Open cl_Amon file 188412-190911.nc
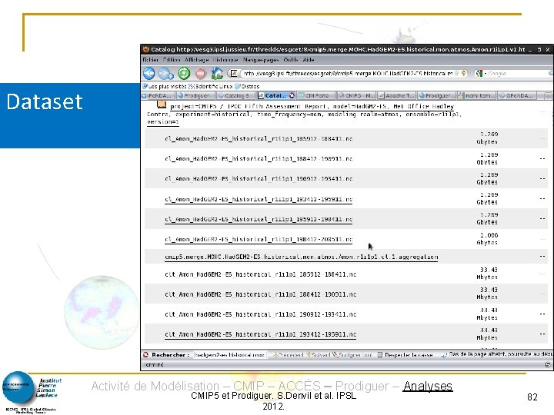Screen dimensions: 554x415 pos(259,159)
